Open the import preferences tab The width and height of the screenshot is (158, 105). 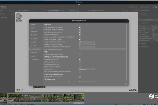pyautogui.click(x=33, y=28)
